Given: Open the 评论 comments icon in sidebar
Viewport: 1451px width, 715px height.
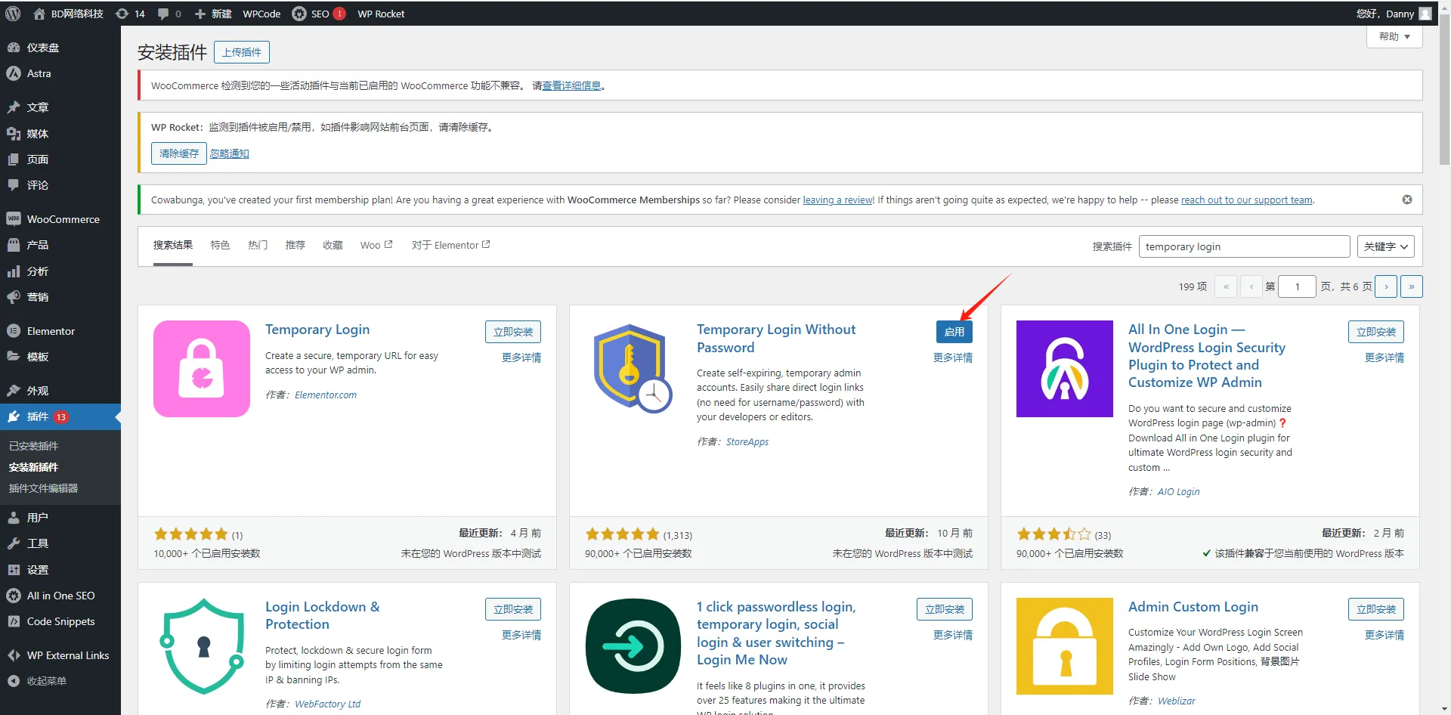Looking at the screenshot, I should click(14, 185).
